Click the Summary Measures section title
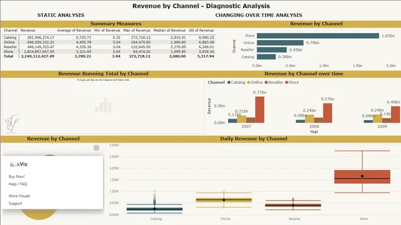The height and width of the screenshot is (225, 401). tap(116, 24)
